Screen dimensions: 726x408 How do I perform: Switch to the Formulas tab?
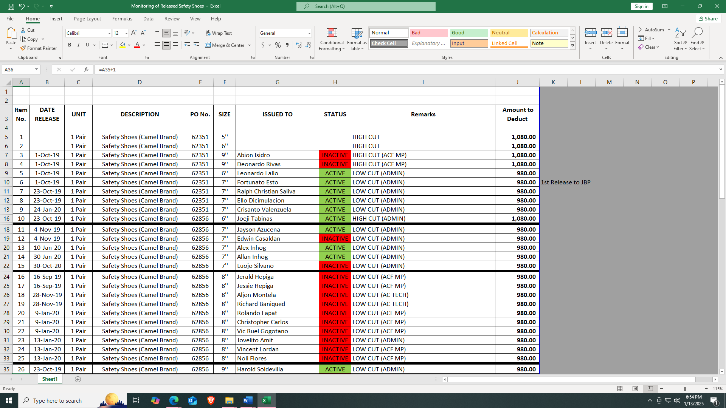[x=122, y=19]
